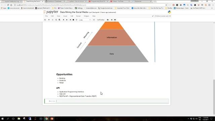Viewport: 215px width, 121px height.
Task: Cut the selected cell with scissors icon
Action: tap(52, 20)
